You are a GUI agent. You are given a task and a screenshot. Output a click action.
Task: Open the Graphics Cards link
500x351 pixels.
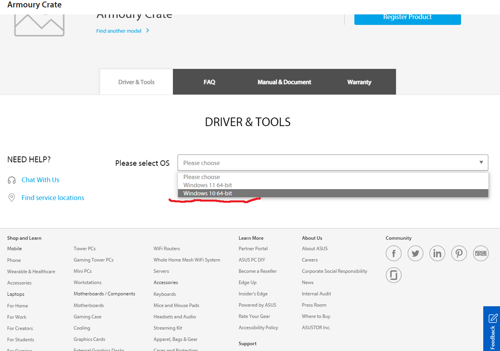[x=90, y=339]
